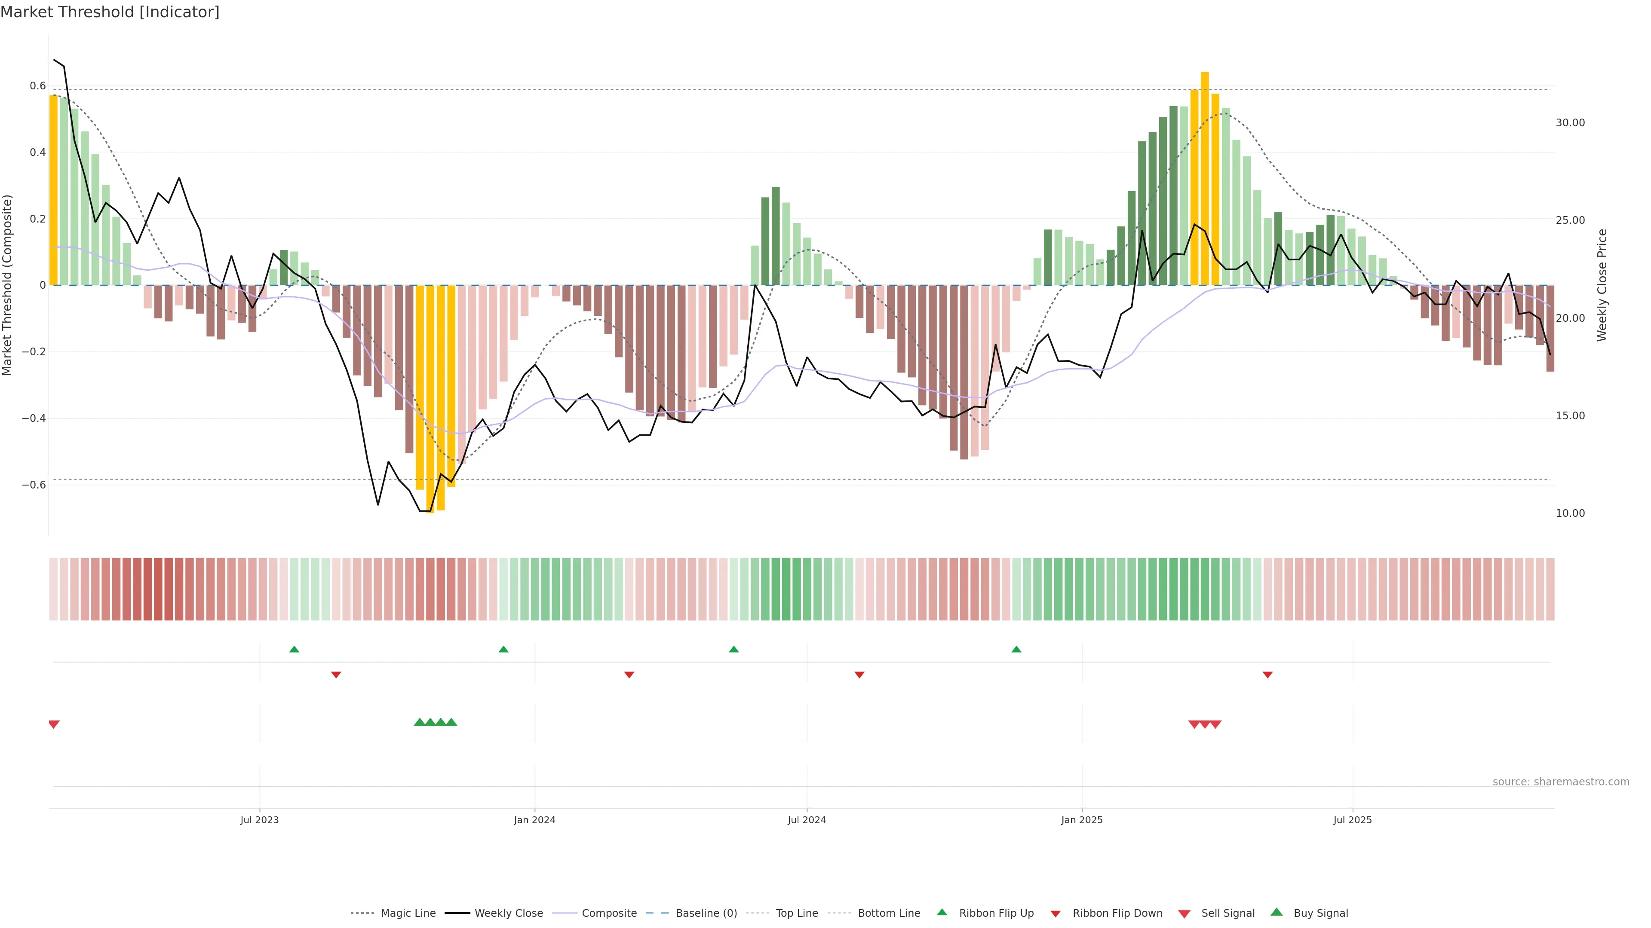Click the Sell Signal legend triangle icon
1651x928 pixels.
(x=1184, y=914)
